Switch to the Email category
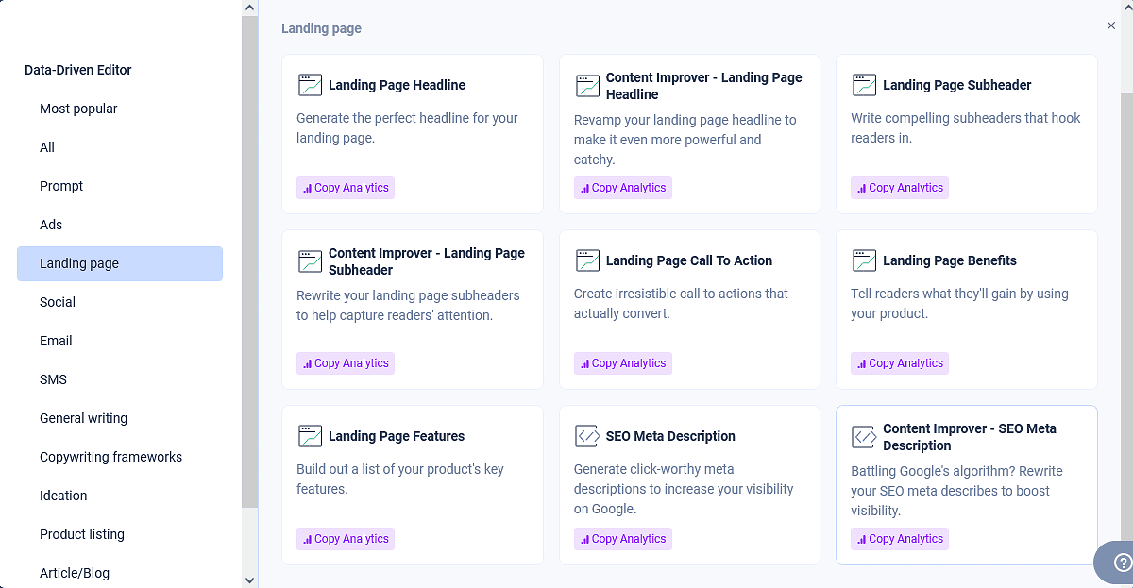This screenshot has height=588, width=1133. pyautogui.click(x=56, y=341)
